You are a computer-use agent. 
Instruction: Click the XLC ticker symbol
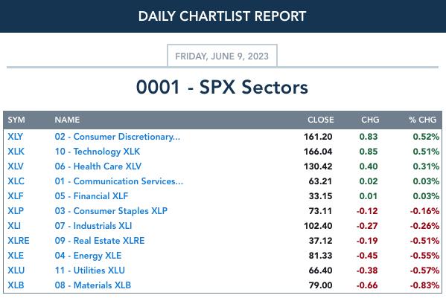[16, 181]
